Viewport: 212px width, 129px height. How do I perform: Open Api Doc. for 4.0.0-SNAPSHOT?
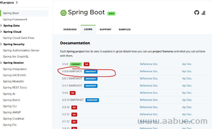[187, 71]
